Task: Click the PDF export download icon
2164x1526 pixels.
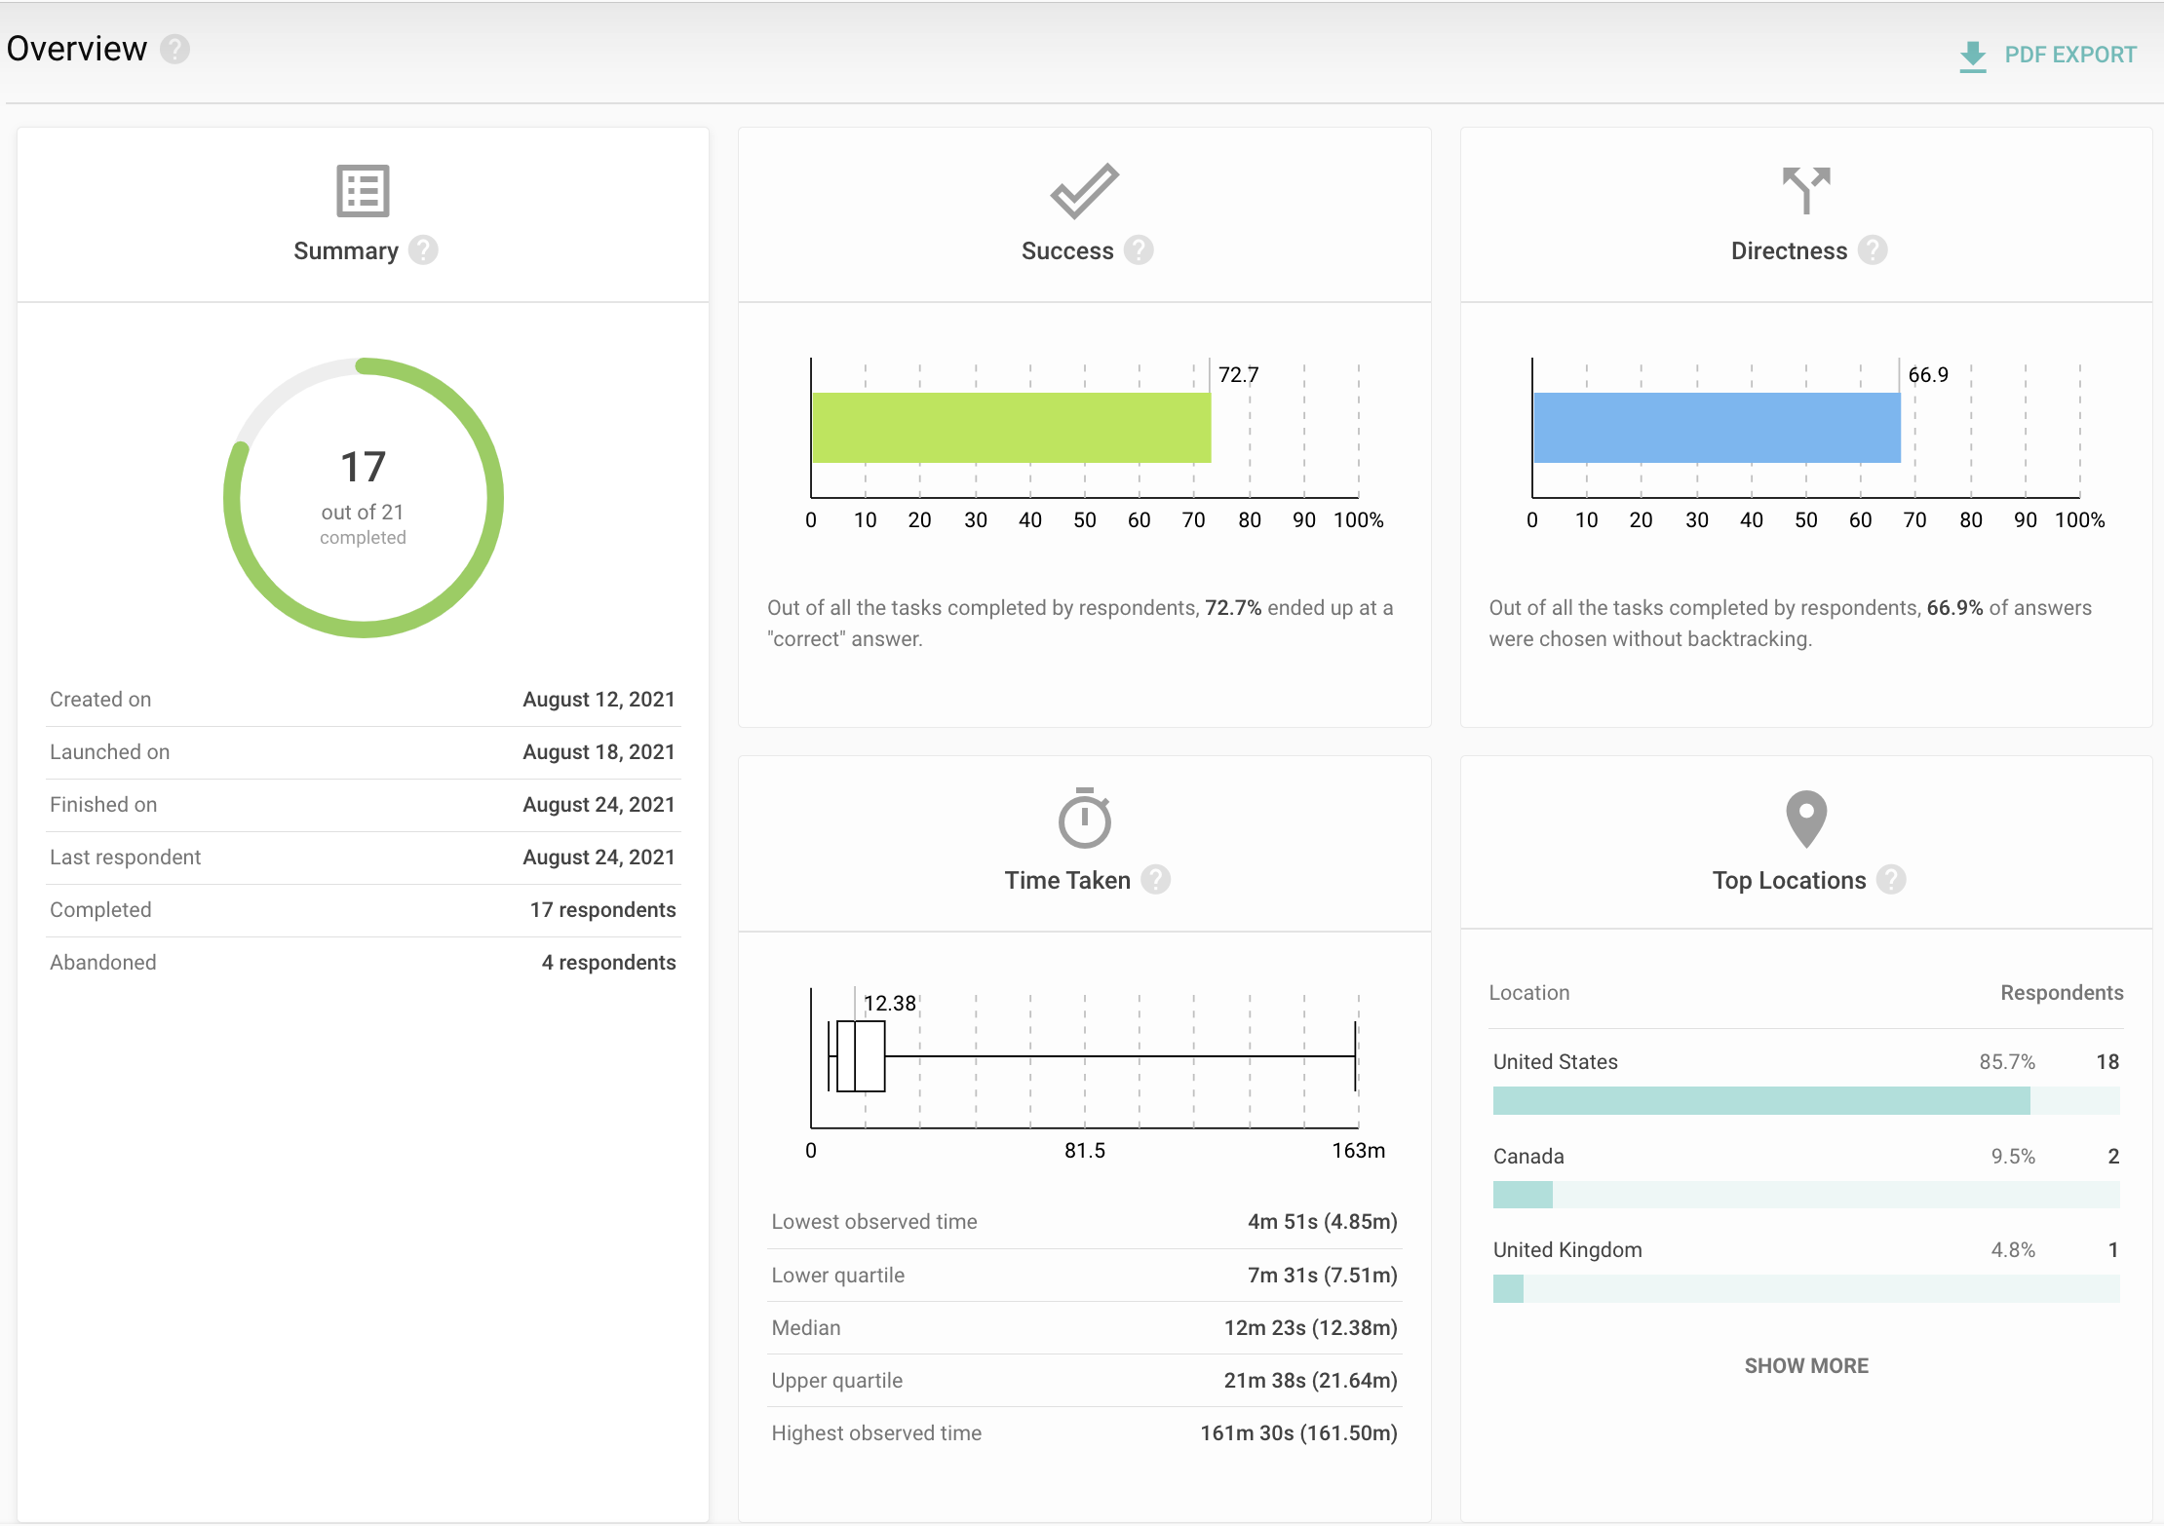Action: click(x=1972, y=57)
